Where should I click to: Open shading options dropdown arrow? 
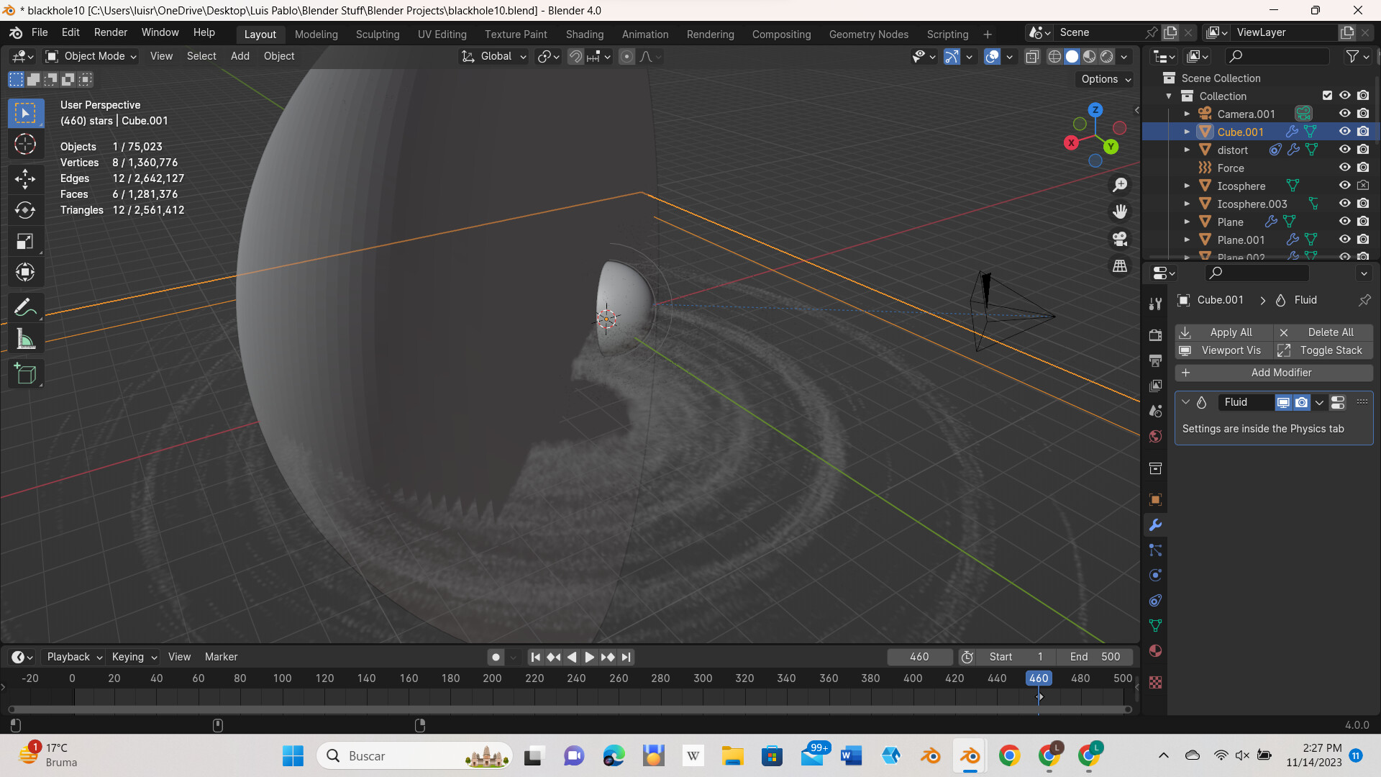click(1124, 56)
